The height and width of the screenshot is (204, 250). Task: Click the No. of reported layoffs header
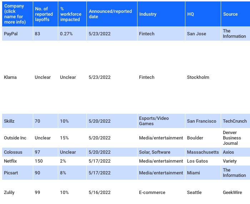(x=45, y=14)
